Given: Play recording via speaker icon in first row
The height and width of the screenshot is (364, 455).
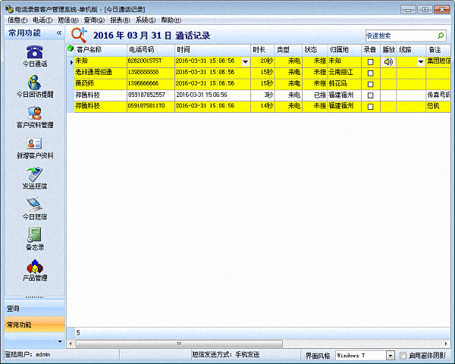Looking at the screenshot, I should (388, 61).
